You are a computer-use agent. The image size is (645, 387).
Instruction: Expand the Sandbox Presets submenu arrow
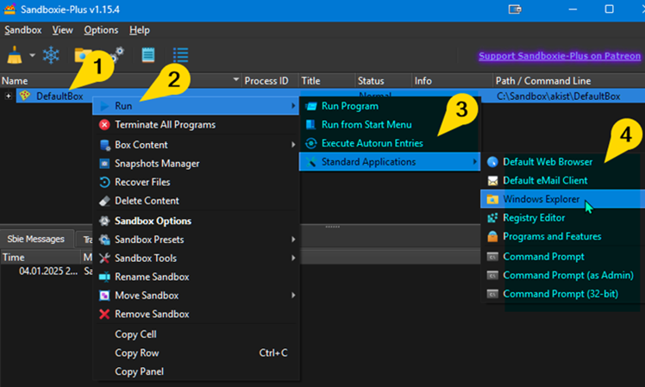point(293,239)
